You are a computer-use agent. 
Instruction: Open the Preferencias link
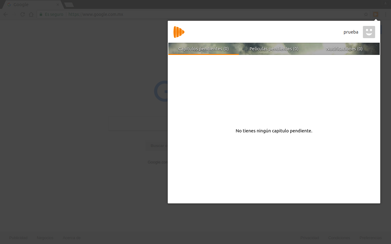(371, 238)
